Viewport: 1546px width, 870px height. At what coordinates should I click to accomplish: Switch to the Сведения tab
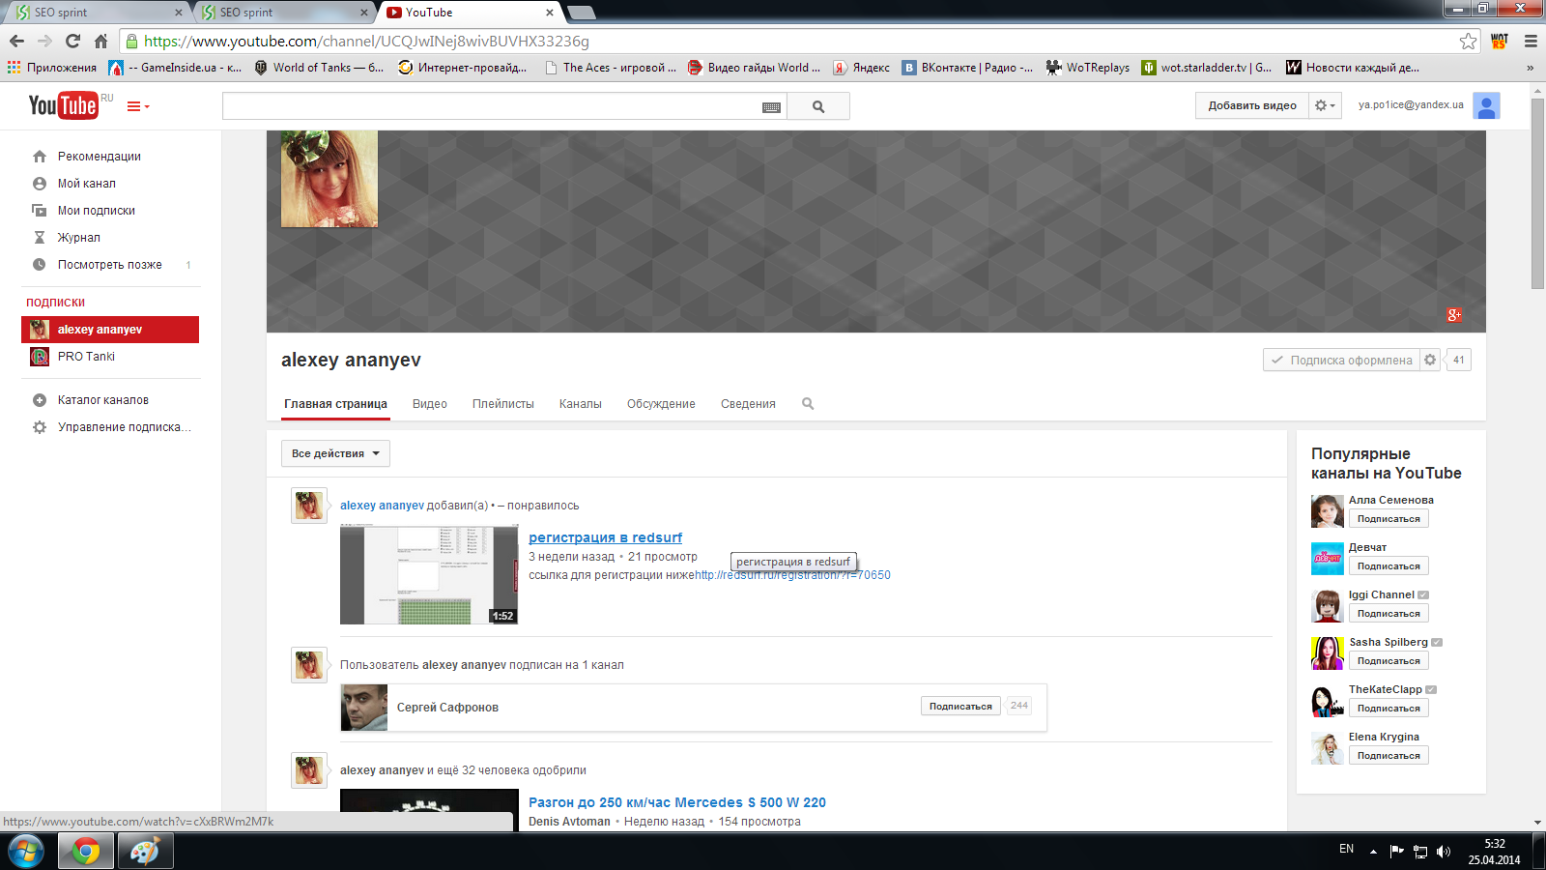pyautogui.click(x=748, y=404)
